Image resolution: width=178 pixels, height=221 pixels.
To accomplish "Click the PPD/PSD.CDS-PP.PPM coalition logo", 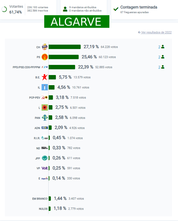I will click(x=45, y=67).
